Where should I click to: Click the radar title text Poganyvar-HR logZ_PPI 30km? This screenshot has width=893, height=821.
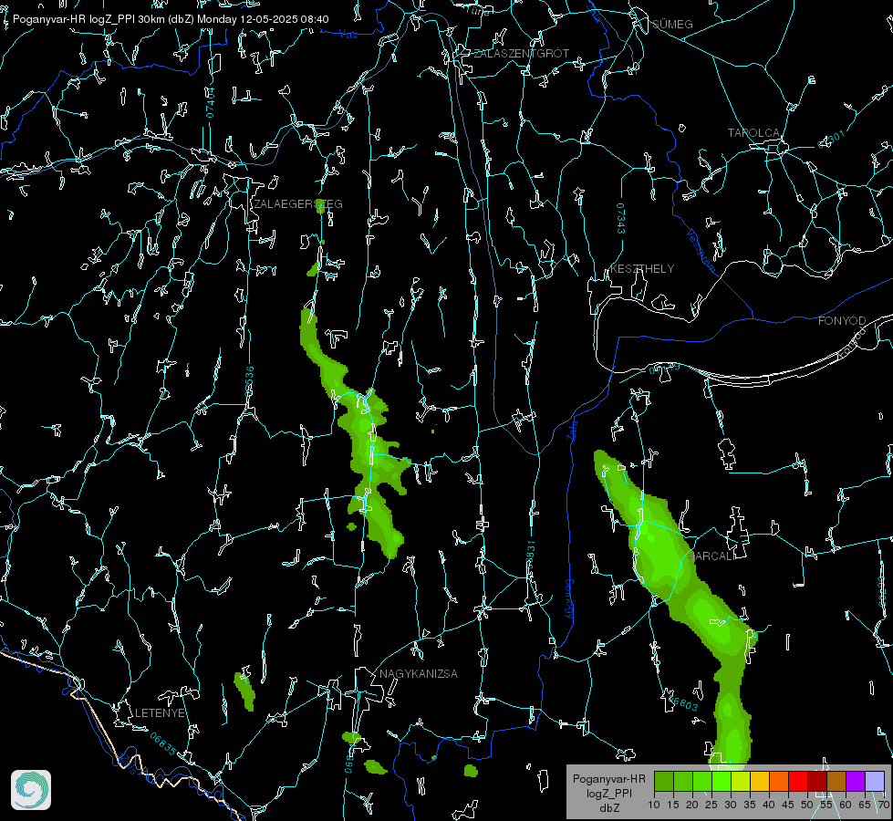[88, 19]
